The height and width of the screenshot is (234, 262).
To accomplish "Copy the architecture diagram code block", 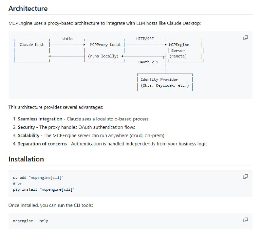I will coord(245,38).
